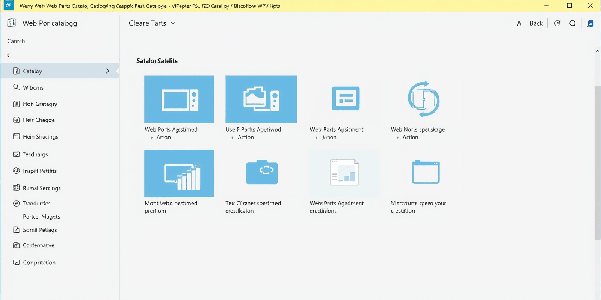Image resolution: width=601 pixels, height=300 pixels.
Task: Click the PE app icon in title bar
Action: coord(9,6)
